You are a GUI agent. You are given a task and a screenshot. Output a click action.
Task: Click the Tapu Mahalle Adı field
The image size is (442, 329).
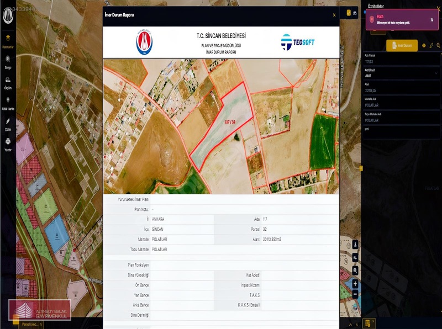402,118
